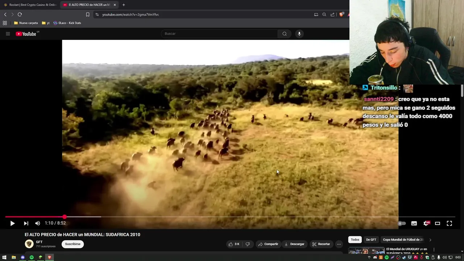This screenshot has width=464, height=261.
Task: Subscribe with the Suscribirse button
Action: tap(72, 244)
